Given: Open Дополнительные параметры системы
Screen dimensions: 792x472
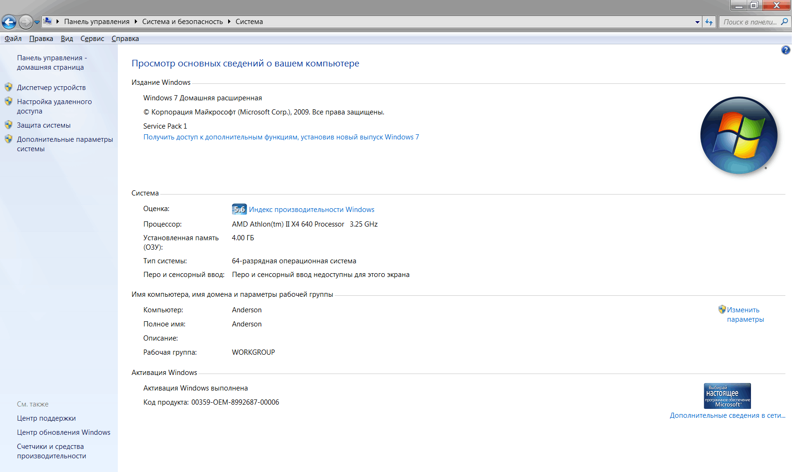Looking at the screenshot, I should (x=65, y=144).
